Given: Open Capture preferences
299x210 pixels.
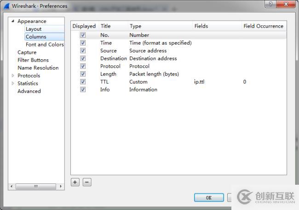Looking at the screenshot, I should tap(27, 52).
